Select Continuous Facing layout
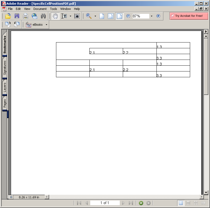Viewport: 210px width, 208px height. click(196, 203)
